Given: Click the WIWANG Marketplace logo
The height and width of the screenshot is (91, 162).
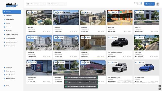Looking at the screenshot, I should coord(12,5).
